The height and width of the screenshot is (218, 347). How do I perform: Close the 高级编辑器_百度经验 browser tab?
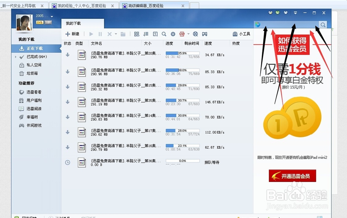(183, 6)
